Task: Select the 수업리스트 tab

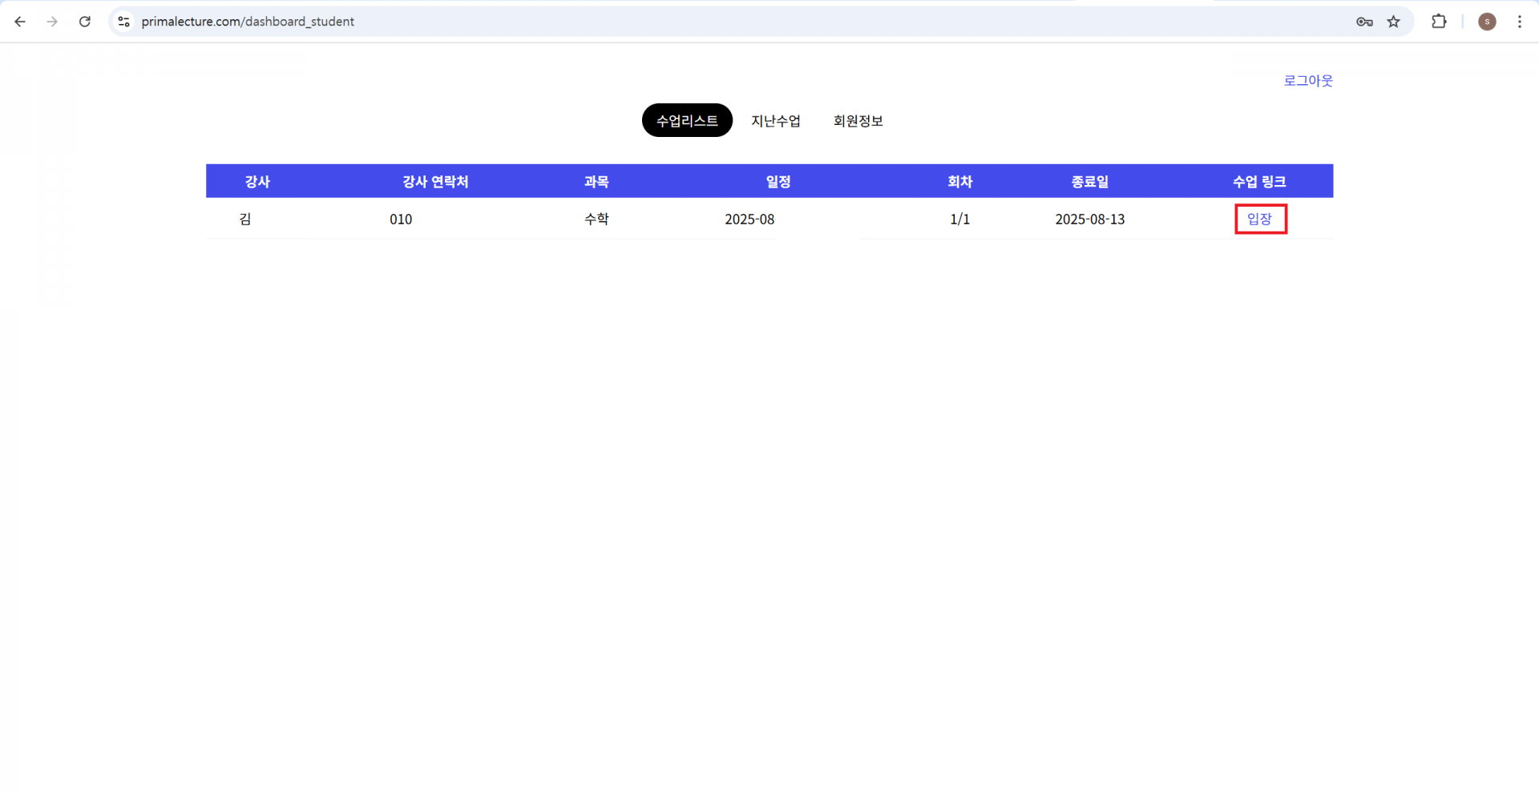Action: [687, 120]
